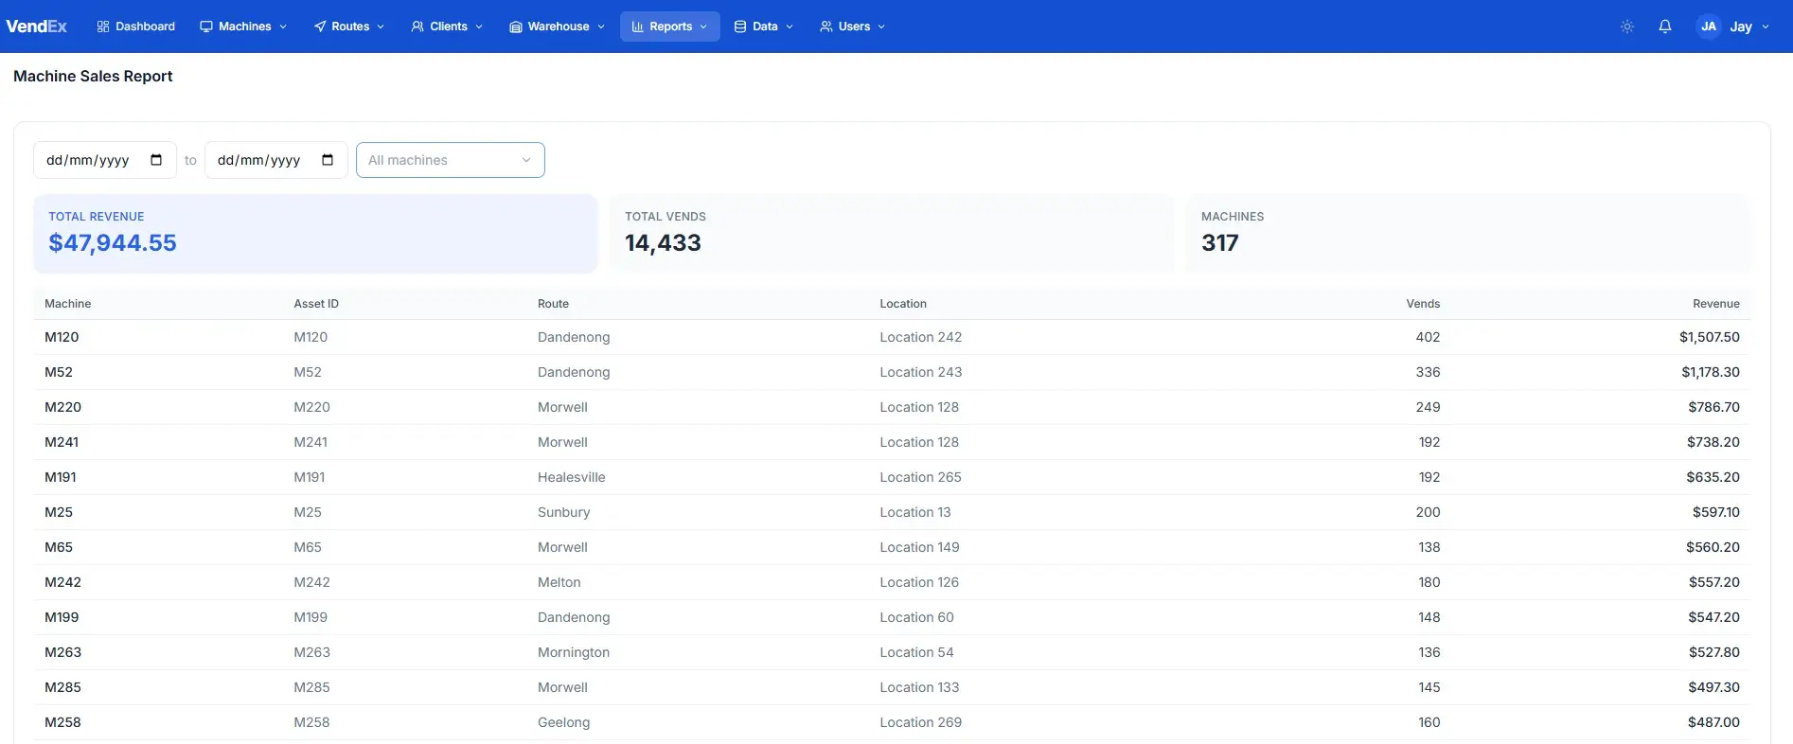Viewport: 1793px width, 744px height.
Task: Click the Warehouse building icon
Action: pos(516,27)
